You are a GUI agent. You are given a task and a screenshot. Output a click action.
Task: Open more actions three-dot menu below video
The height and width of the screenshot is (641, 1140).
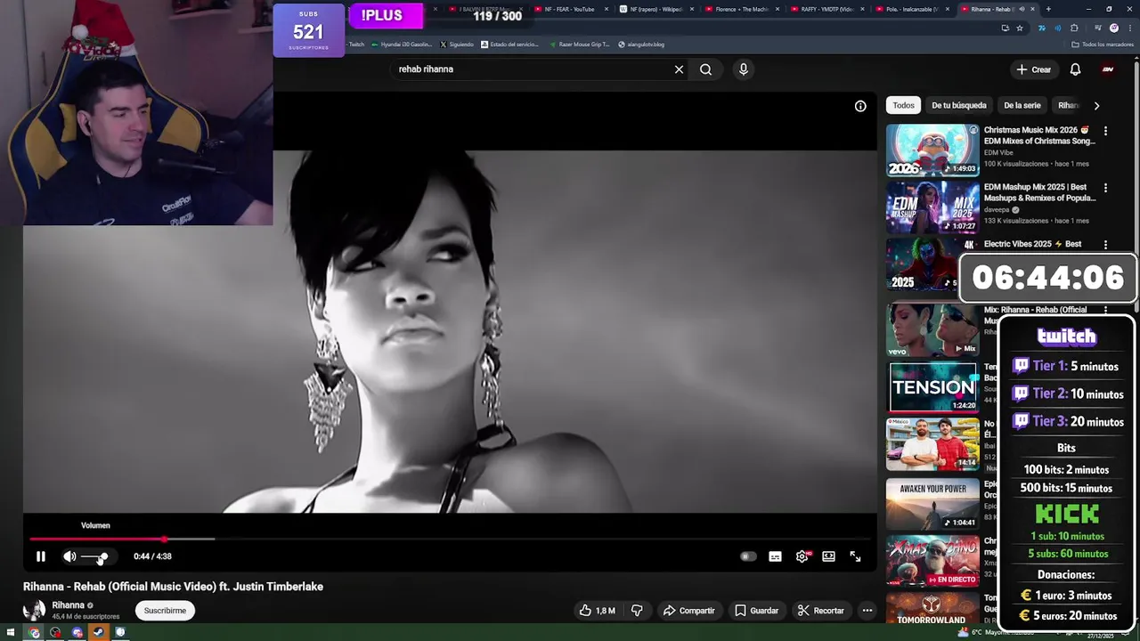867,611
